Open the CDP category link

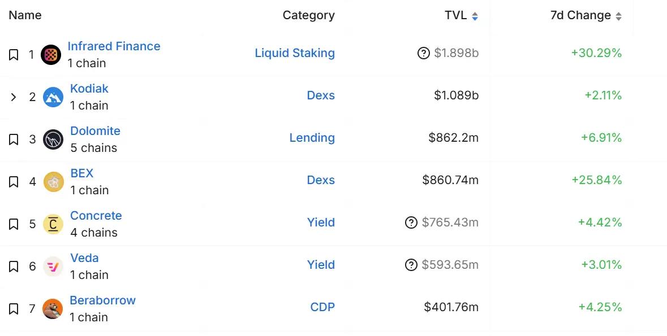click(322, 307)
